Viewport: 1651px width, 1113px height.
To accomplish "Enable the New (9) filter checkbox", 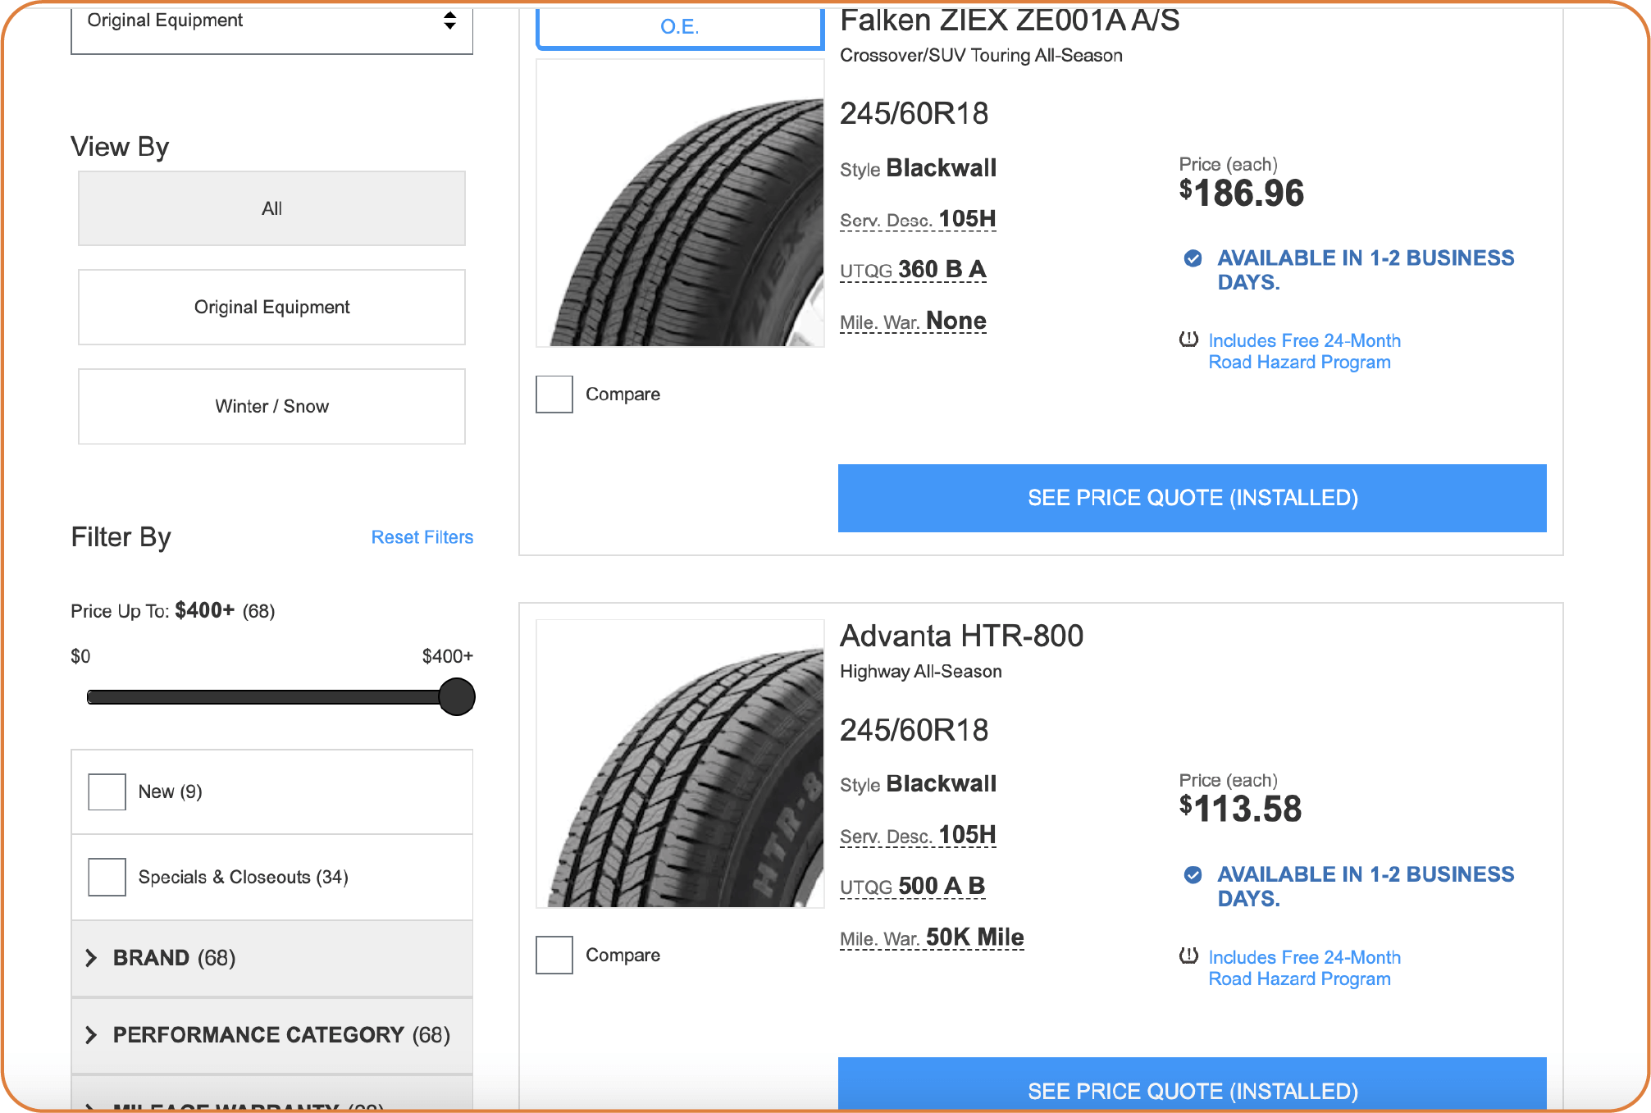I will [107, 792].
